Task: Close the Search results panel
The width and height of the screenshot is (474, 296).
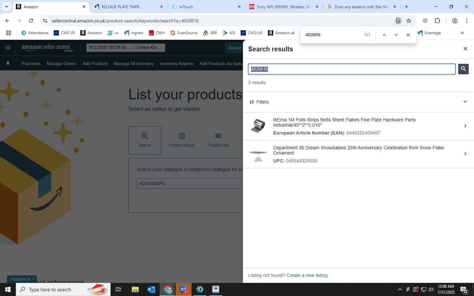Action: click(x=465, y=49)
